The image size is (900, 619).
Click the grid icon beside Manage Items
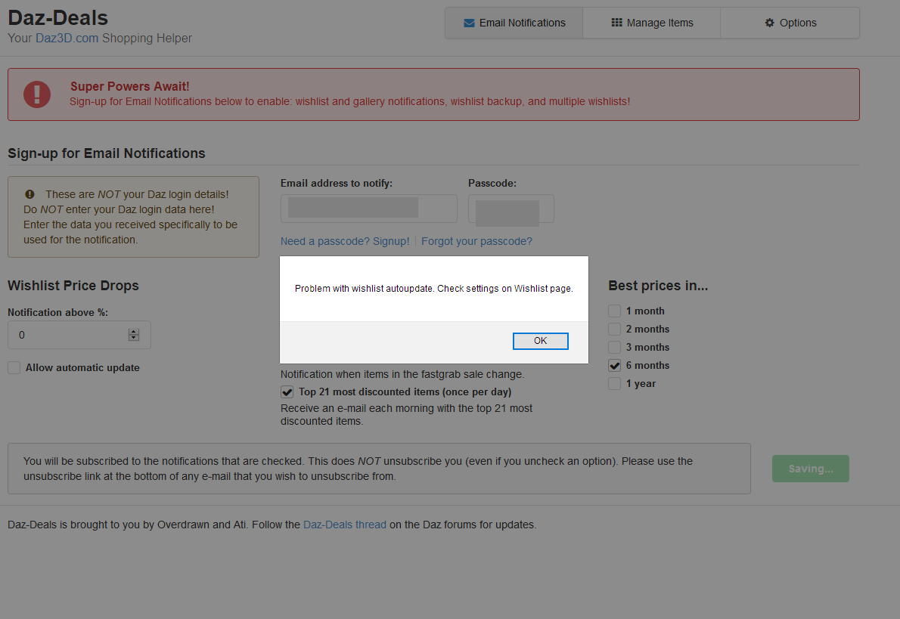pos(616,23)
